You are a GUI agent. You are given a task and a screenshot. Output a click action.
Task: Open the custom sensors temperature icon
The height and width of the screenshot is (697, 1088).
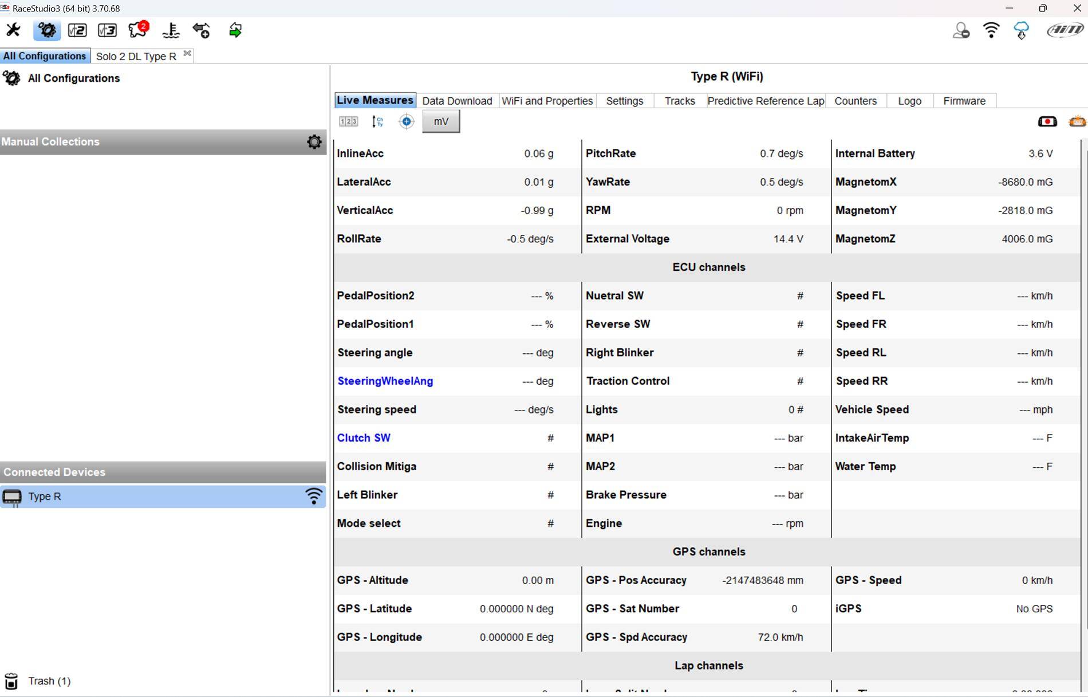171,30
